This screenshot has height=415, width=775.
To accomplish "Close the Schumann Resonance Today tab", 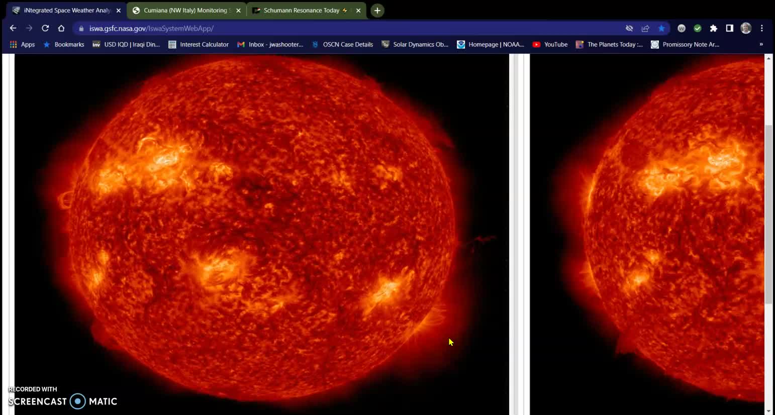I will point(358,10).
